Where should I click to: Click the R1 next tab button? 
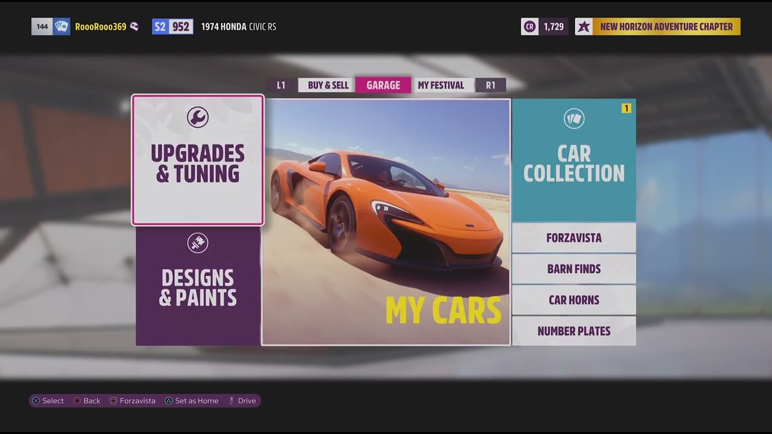[490, 85]
